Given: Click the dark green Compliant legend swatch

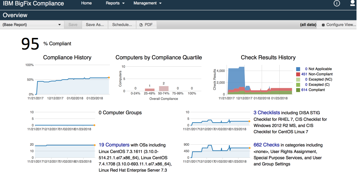Looking at the screenshot, I should coord(298,90).
